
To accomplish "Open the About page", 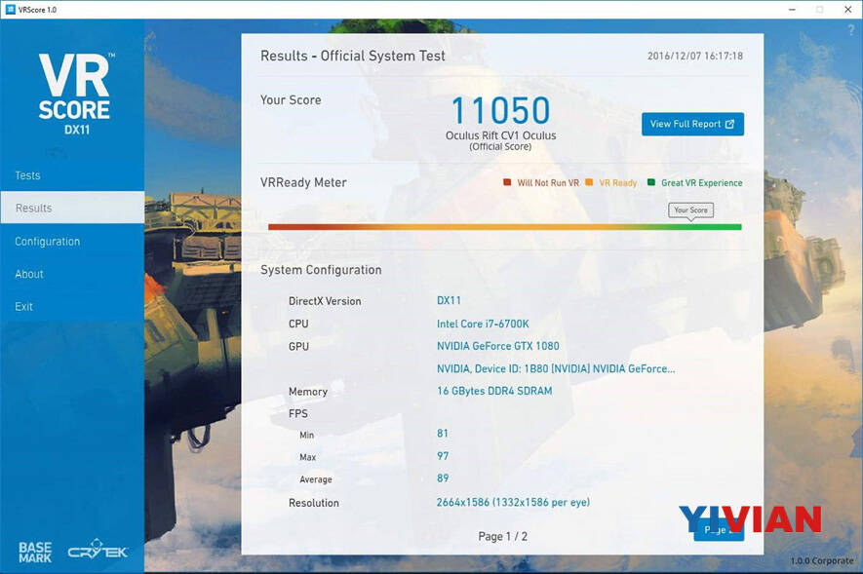I will (29, 274).
